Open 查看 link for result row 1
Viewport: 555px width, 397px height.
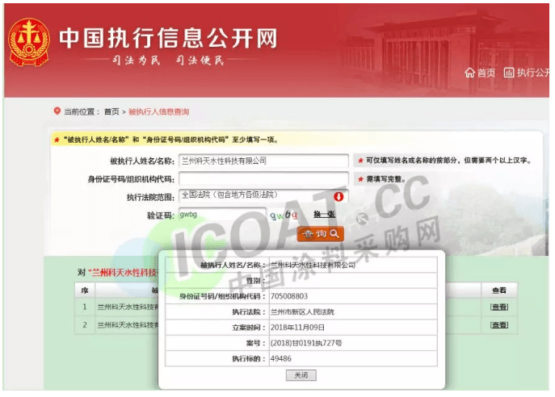[x=498, y=307]
